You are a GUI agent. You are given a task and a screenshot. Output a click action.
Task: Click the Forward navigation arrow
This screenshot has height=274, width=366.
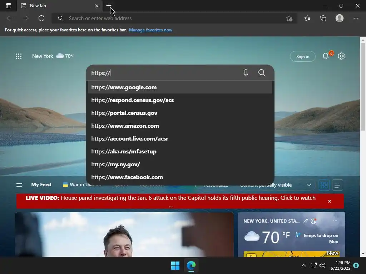[26, 18]
